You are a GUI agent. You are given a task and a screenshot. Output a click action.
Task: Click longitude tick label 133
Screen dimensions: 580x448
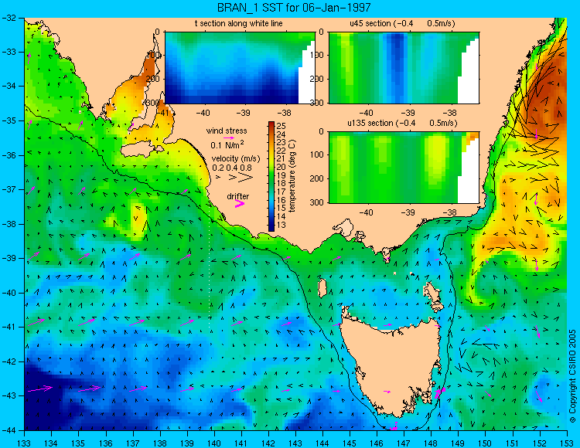[25, 443]
